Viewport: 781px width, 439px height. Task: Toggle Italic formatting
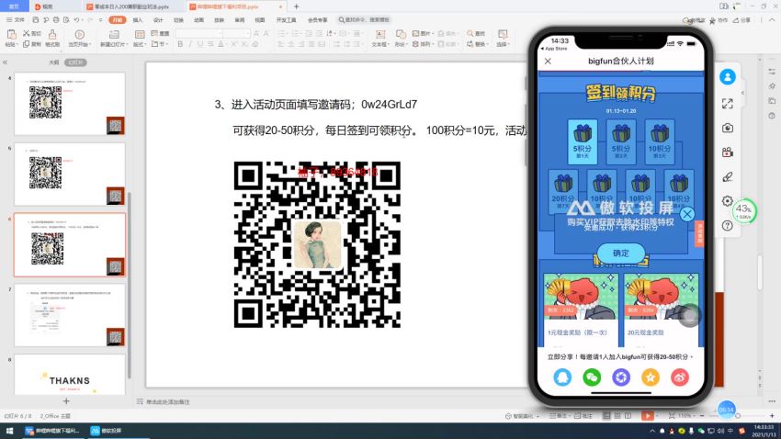point(190,44)
